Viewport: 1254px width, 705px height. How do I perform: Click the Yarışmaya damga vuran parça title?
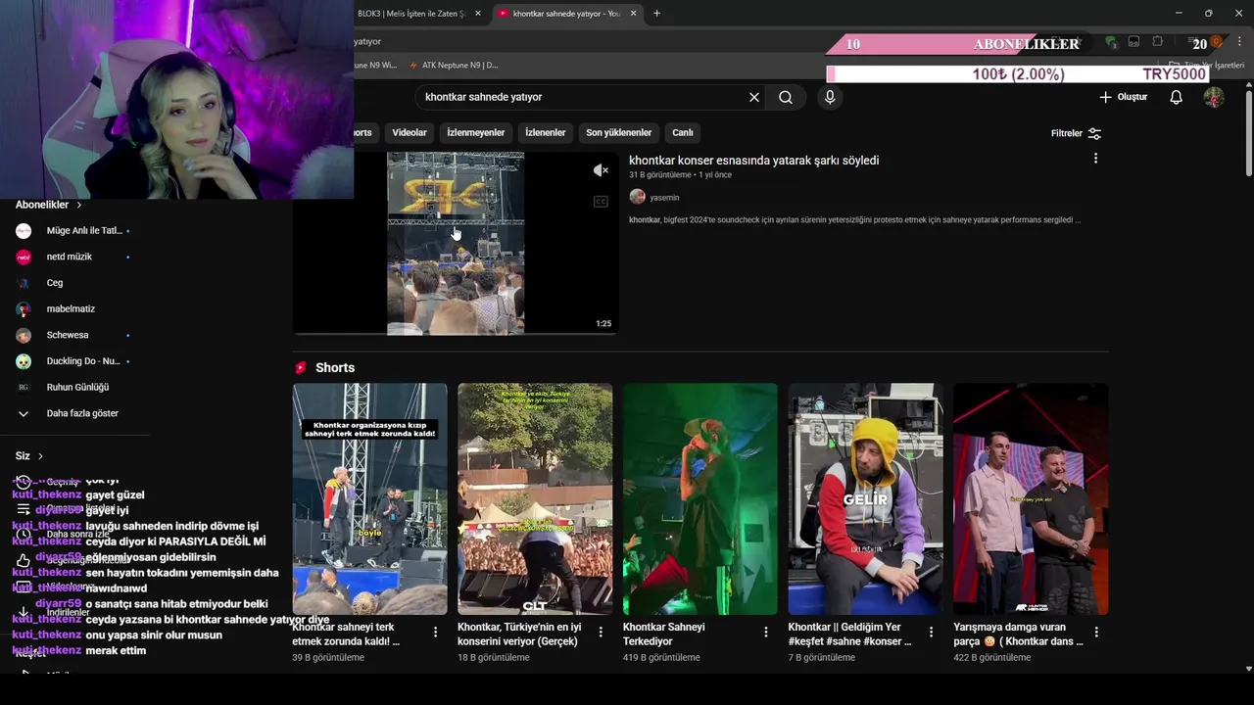click(x=1019, y=634)
